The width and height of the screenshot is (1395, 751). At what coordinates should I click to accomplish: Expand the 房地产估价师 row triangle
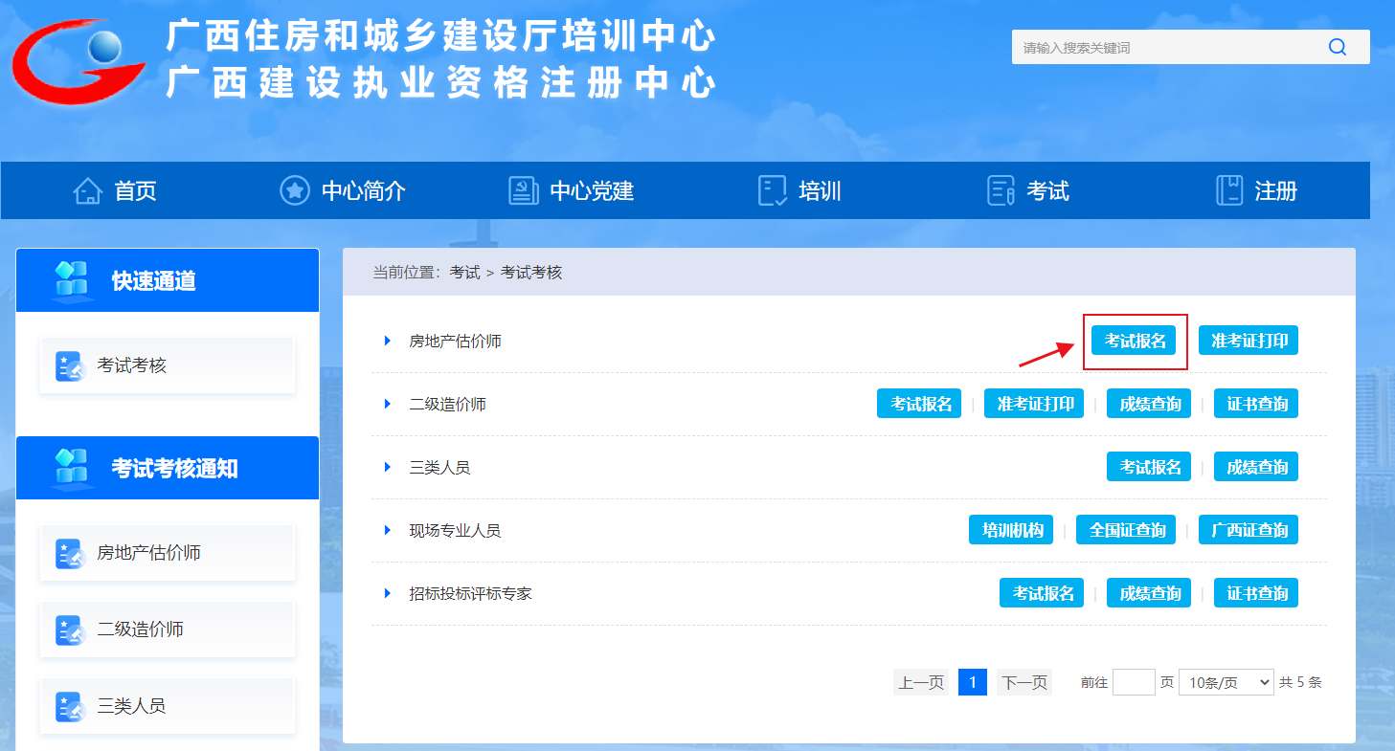[387, 340]
